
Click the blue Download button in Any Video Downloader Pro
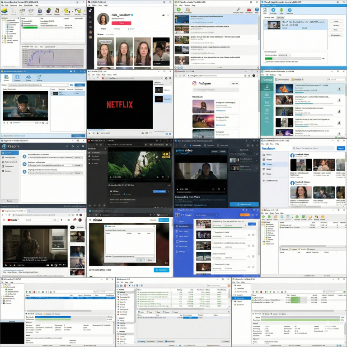pos(78,136)
